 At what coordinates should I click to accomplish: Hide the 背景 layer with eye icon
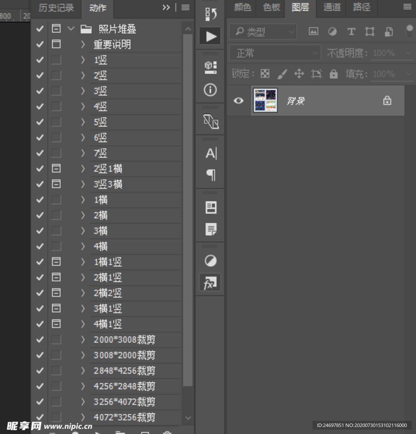coord(238,101)
